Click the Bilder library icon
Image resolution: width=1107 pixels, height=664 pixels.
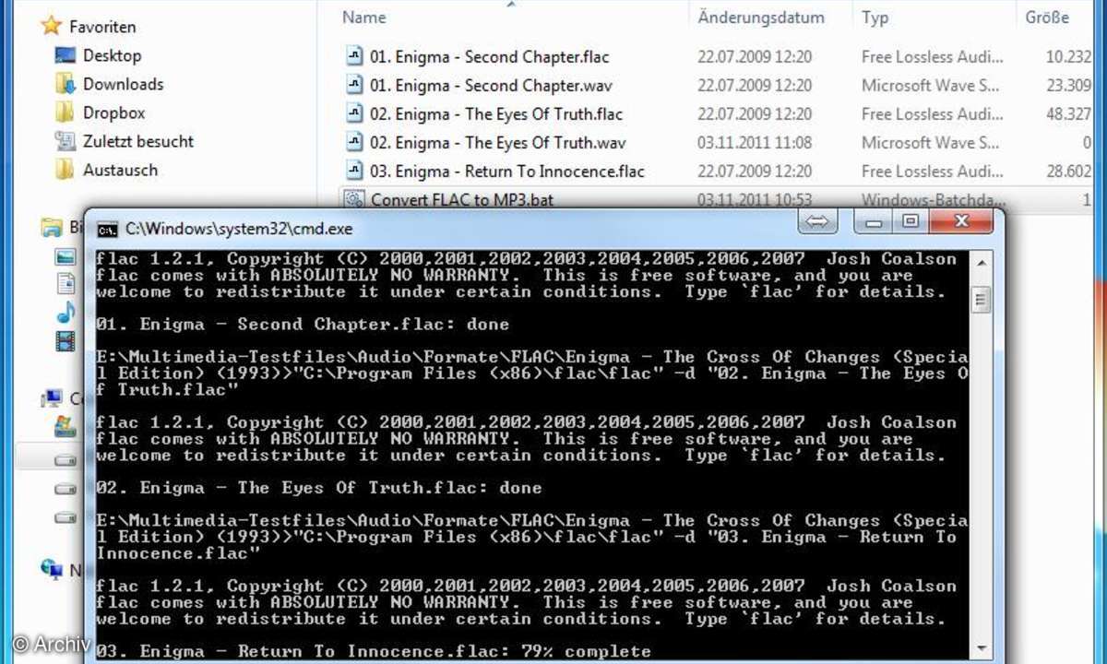pyautogui.click(x=65, y=255)
